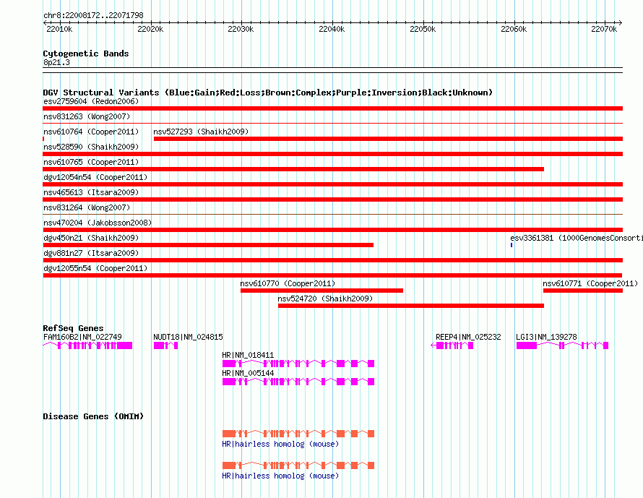643x498 pixels.
Task: Click the chr8:22008172..22071798 position label
Action: (x=93, y=15)
